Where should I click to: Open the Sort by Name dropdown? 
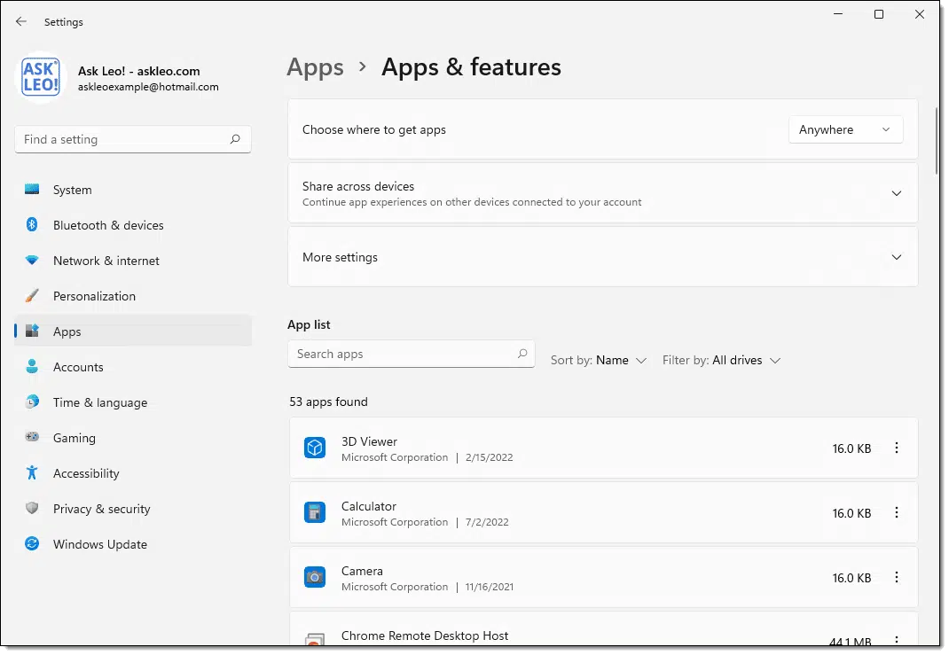[x=599, y=361]
